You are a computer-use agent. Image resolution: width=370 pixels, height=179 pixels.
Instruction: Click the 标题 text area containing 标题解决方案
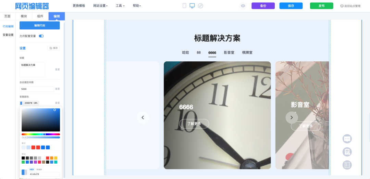tap(32, 70)
